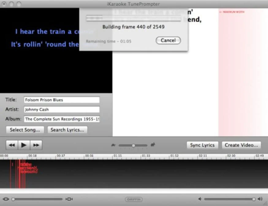This screenshot has width=268, height=206.
Task: Click the video camera icon in bottom bar
Action: 69,199
